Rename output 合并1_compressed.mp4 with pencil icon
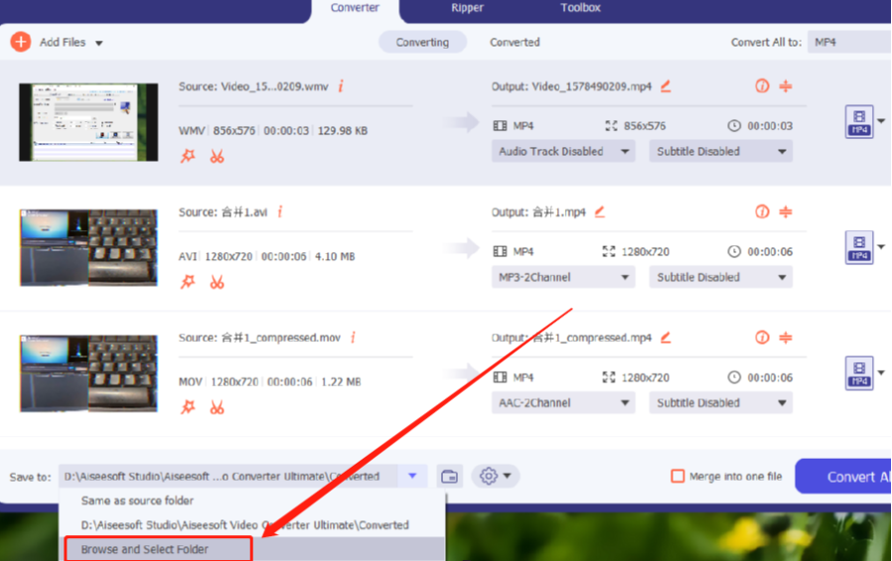This screenshot has width=892, height=561. (666, 338)
